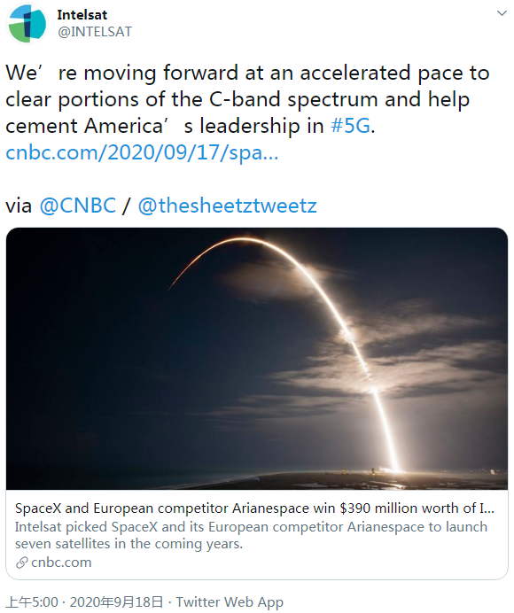Viewport: 514px width, 613px height.
Task: Select the card description about seven satellites
Action: click(251, 535)
